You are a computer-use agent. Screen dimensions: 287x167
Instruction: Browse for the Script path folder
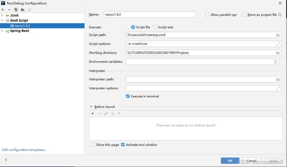278,35
